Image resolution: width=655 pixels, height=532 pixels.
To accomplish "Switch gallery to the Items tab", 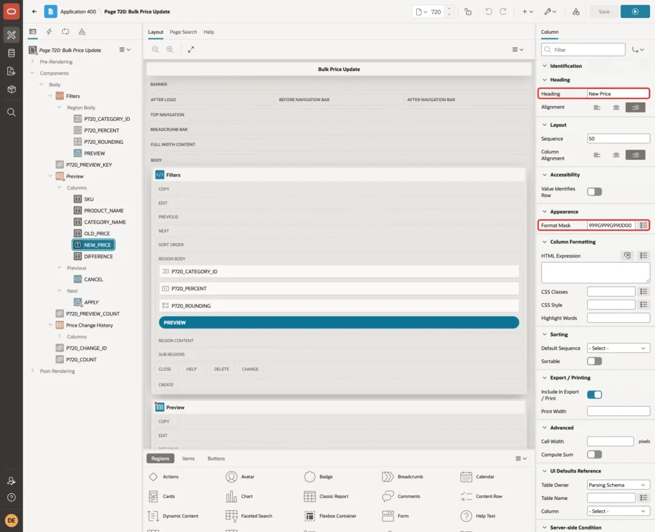I will (189, 458).
